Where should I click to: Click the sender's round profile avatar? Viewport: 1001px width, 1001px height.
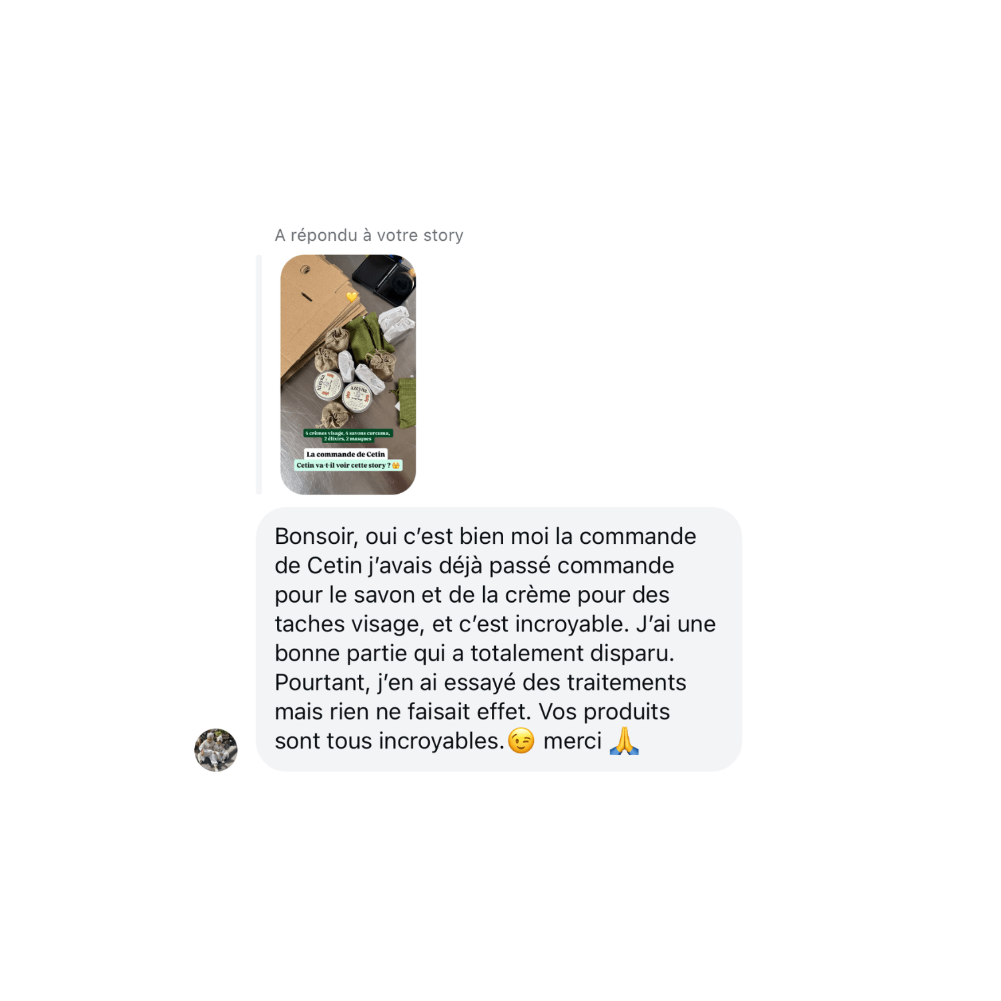click(x=216, y=749)
